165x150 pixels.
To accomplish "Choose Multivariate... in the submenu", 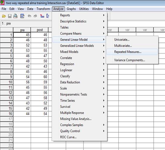I will coord(132,46).
